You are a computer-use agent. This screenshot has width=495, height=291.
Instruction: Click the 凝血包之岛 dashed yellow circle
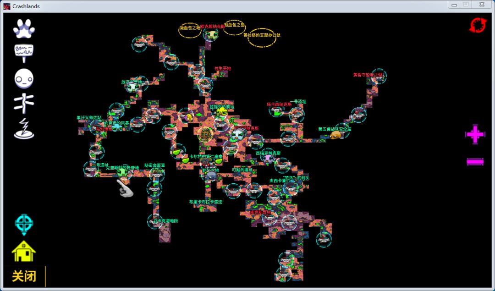[234, 27]
